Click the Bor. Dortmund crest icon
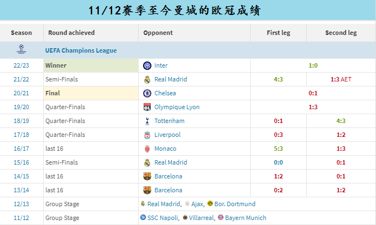The image size is (376, 225). click(x=210, y=204)
